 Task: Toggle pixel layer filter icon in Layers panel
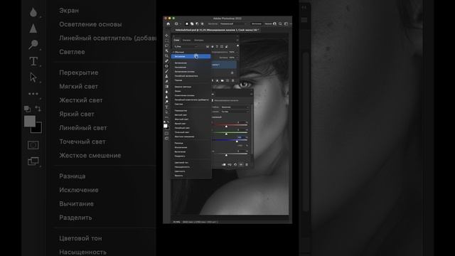click(x=208, y=46)
